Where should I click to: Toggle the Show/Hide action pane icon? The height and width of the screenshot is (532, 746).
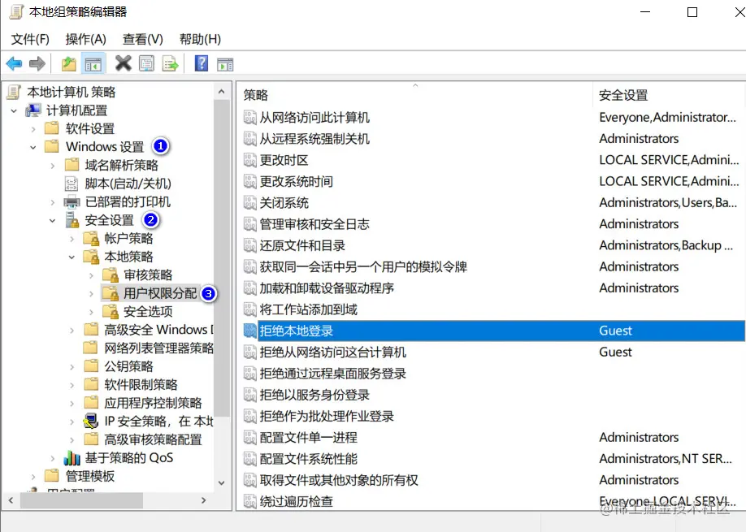click(x=225, y=63)
